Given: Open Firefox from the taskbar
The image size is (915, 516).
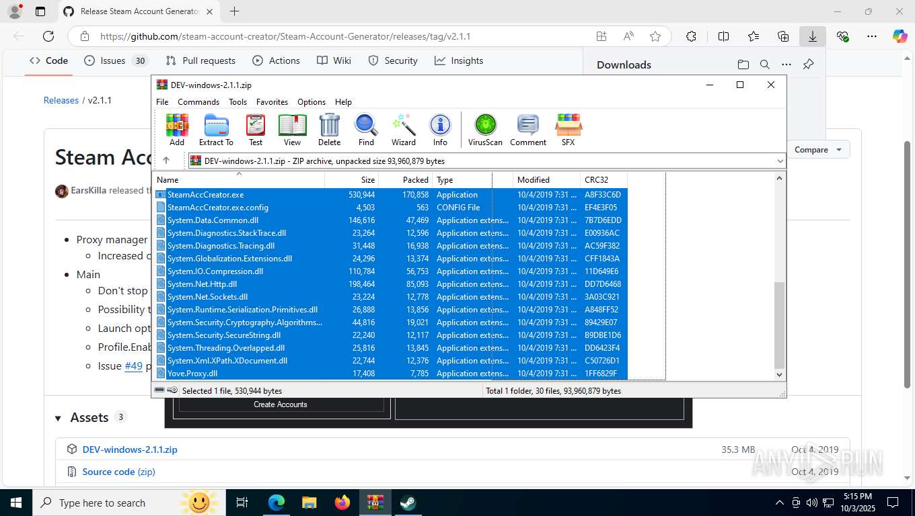Looking at the screenshot, I should pyautogui.click(x=342, y=503).
